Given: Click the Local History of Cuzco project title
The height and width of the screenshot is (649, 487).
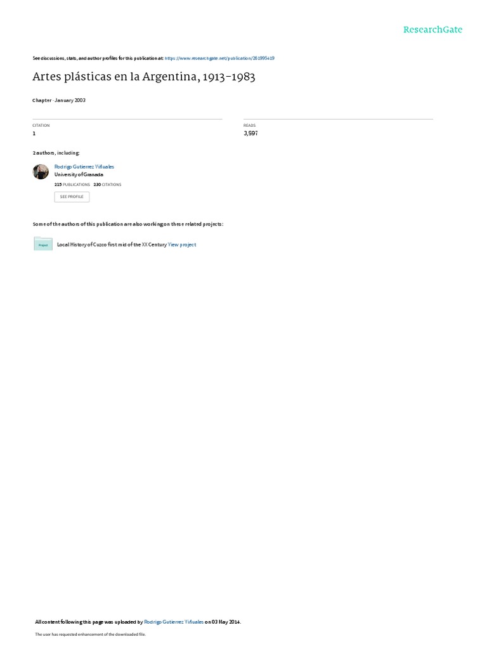Looking at the screenshot, I should click(x=112, y=245).
